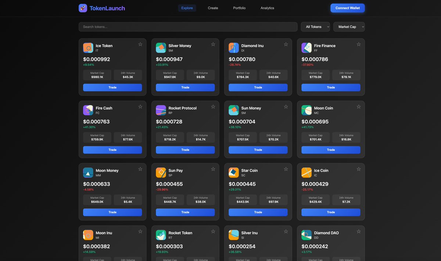Click the Star Coin avatar icon
The height and width of the screenshot is (261, 441).
234,173
